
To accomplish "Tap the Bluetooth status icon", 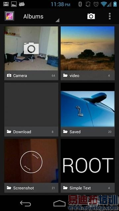I will click(80, 4).
